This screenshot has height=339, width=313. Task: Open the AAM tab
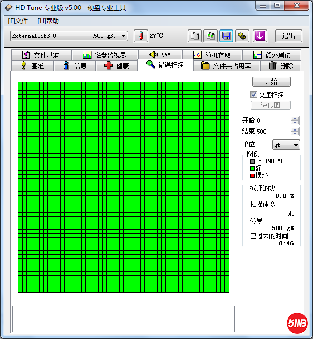[160, 55]
